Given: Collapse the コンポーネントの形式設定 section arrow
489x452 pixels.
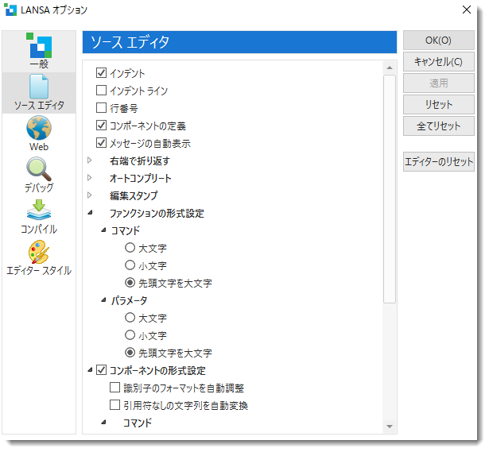Looking at the screenshot, I should click(x=90, y=370).
